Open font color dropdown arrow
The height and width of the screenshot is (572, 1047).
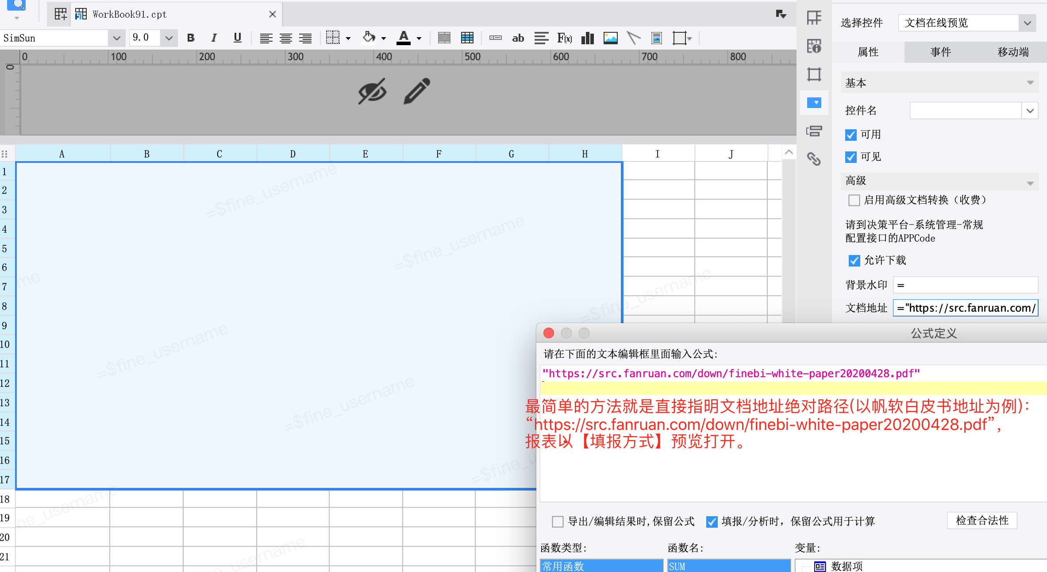pyautogui.click(x=419, y=39)
